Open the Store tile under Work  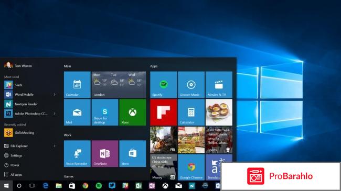point(133,154)
